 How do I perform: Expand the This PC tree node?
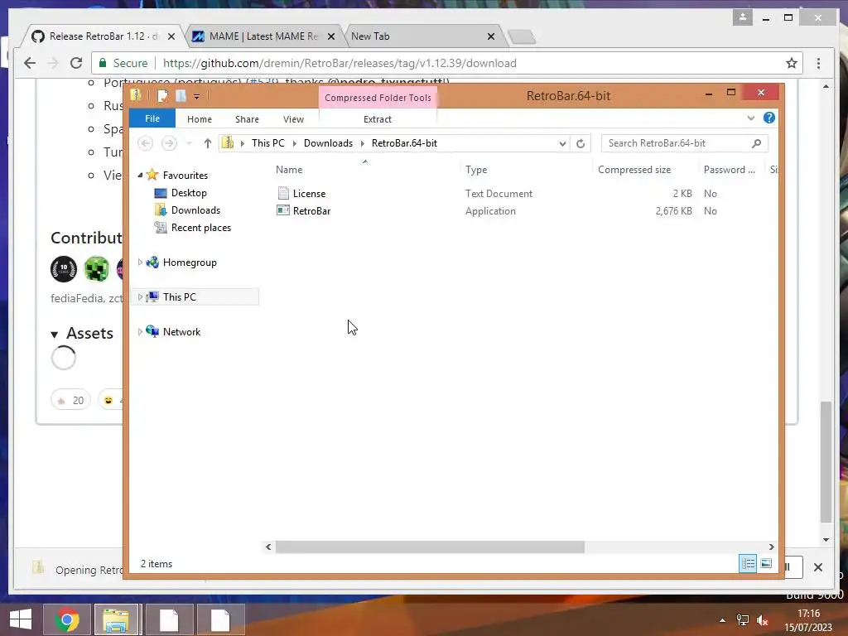[x=140, y=297]
